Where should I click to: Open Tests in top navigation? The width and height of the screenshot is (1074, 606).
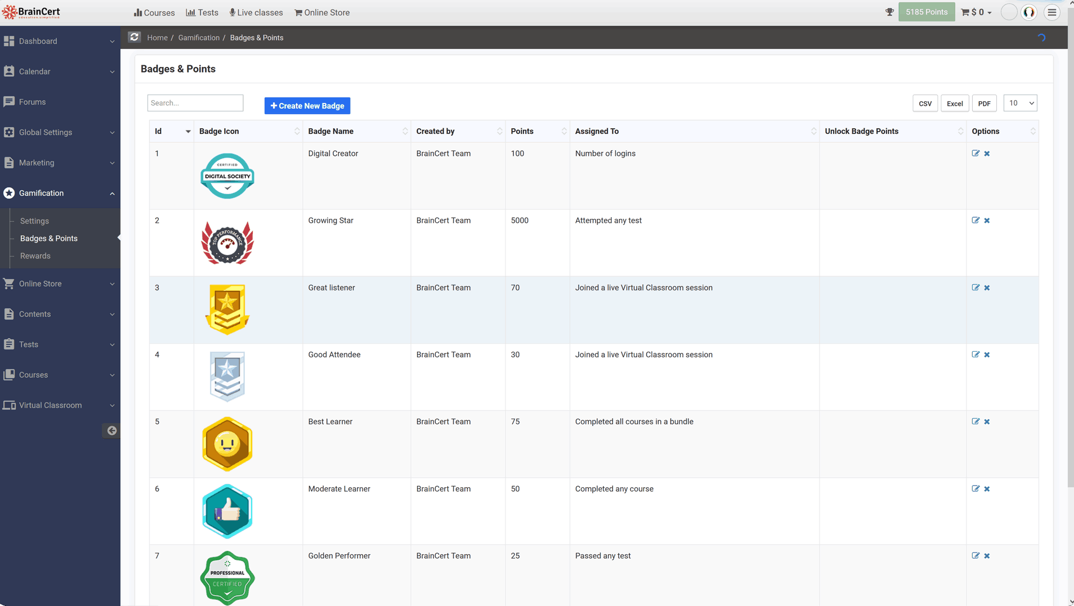point(202,12)
